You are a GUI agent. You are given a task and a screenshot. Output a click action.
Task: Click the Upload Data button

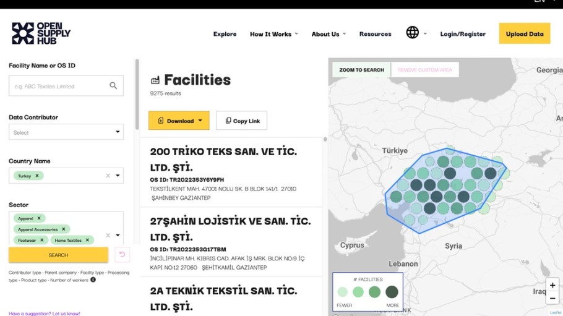[x=525, y=33]
